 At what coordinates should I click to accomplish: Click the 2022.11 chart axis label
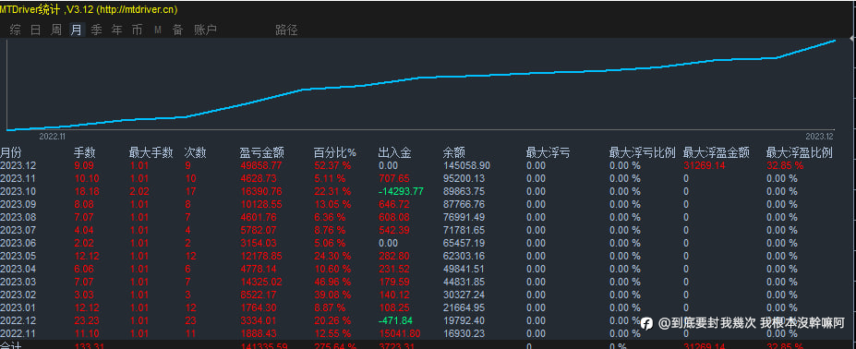click(53, 137)
